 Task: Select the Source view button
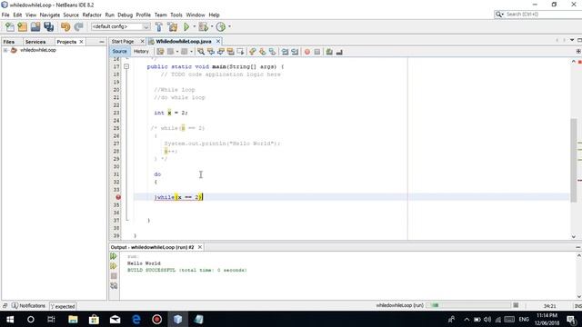119,52
